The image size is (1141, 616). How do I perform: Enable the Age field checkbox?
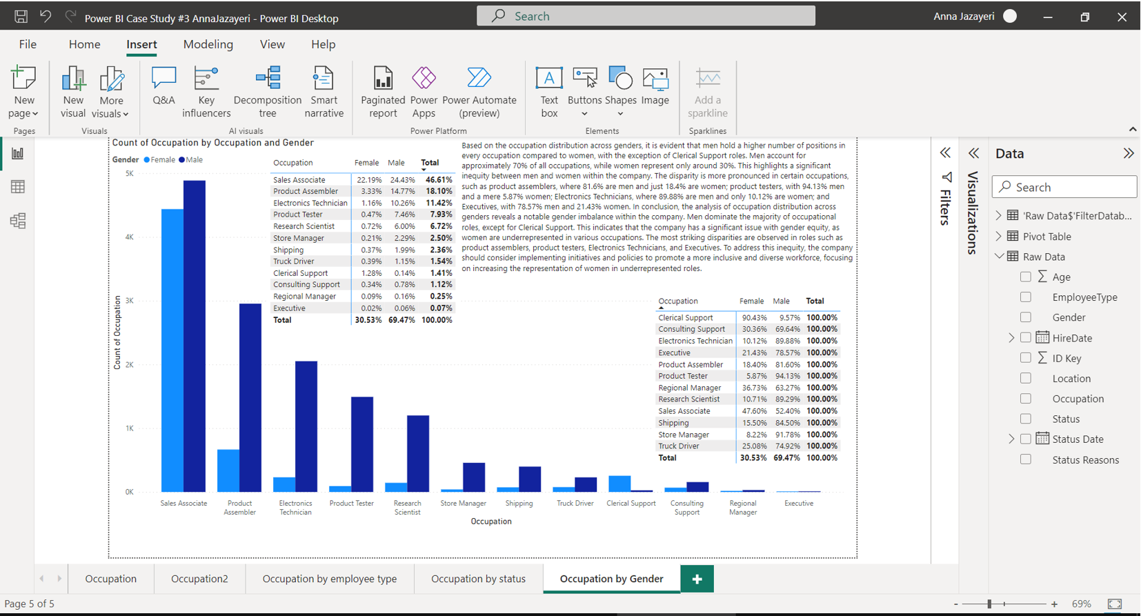tap(1026, 277)
